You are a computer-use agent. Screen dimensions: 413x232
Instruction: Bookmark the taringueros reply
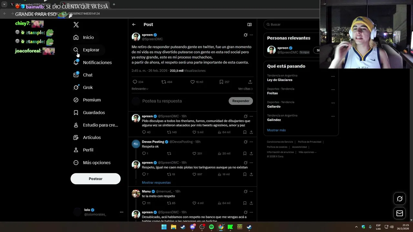(x=245, y=174)
